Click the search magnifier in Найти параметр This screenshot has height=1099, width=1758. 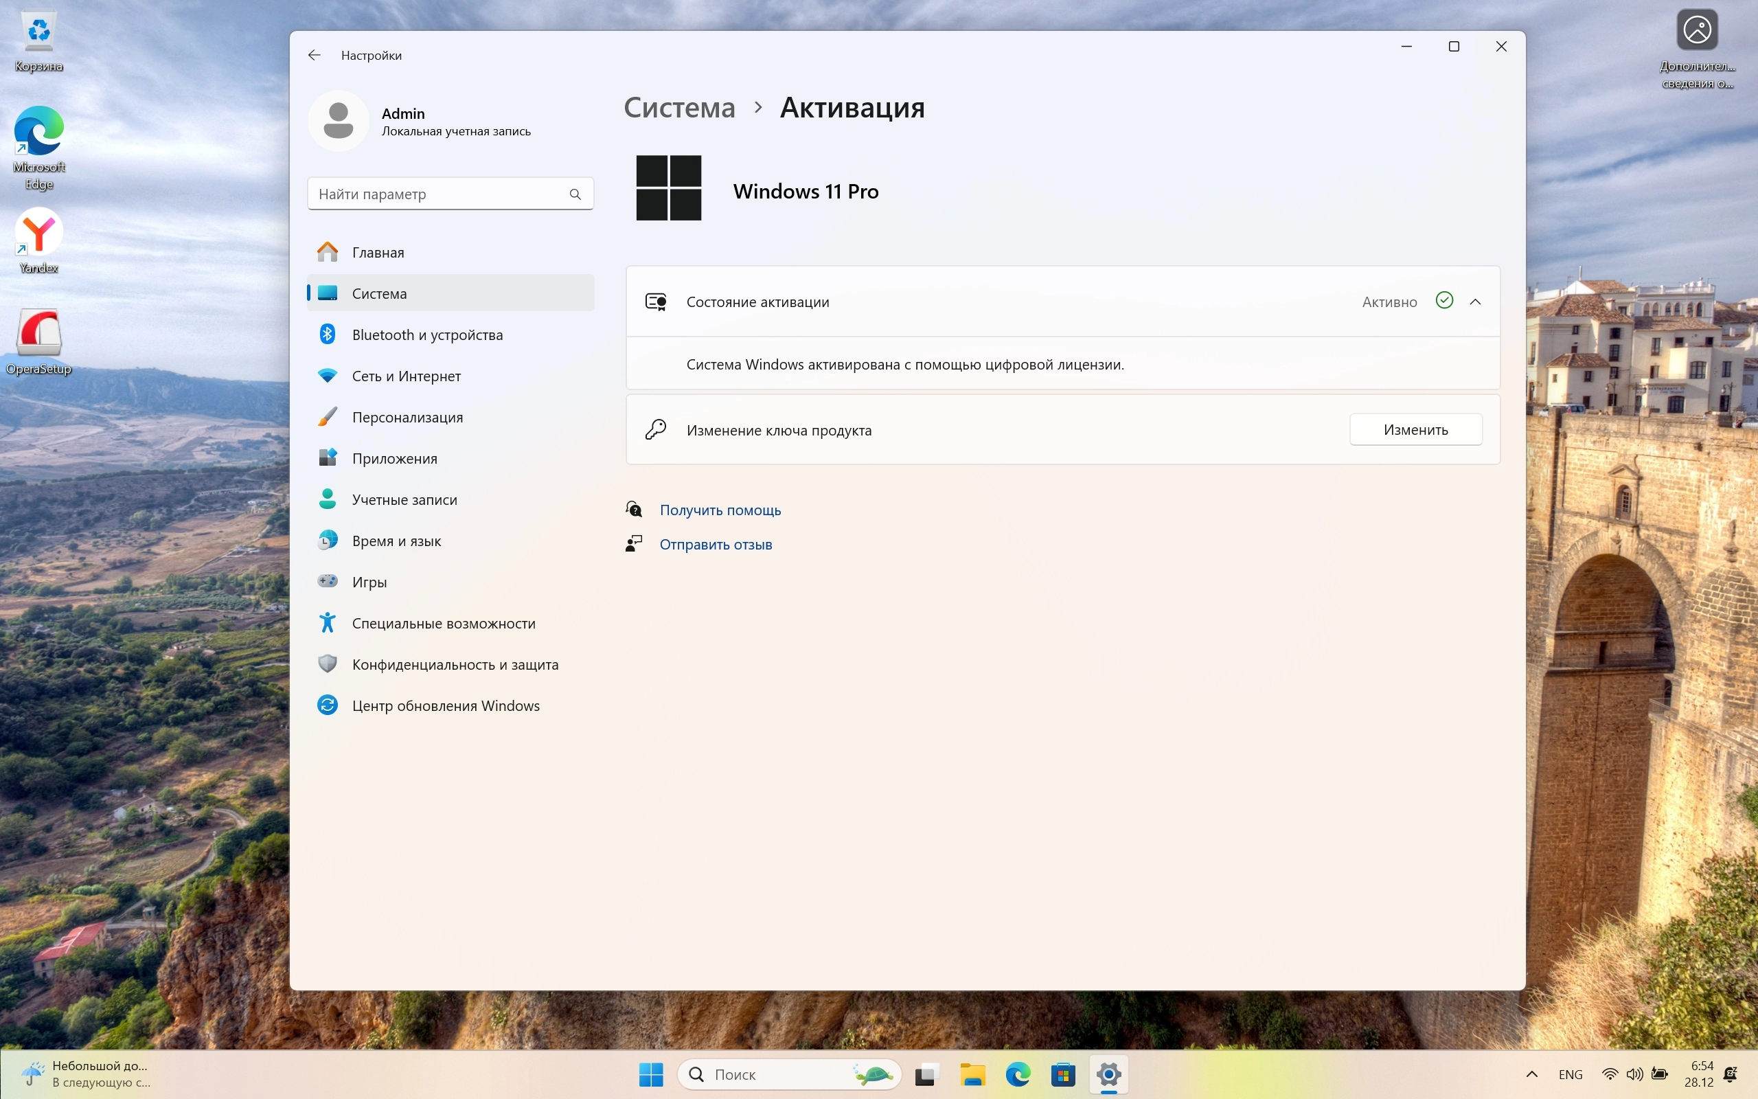pyautogui.click(x=575, y=194)
